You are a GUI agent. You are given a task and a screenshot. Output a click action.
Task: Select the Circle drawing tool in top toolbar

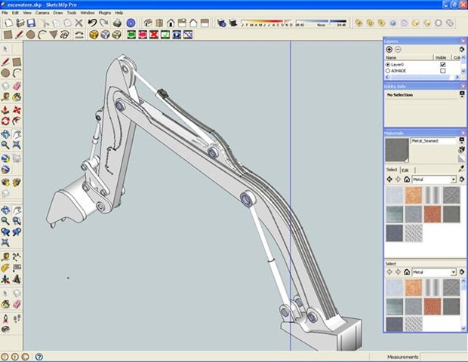[30, 35]
